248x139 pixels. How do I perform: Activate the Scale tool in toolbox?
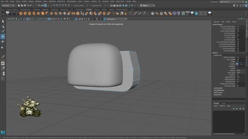2,47
